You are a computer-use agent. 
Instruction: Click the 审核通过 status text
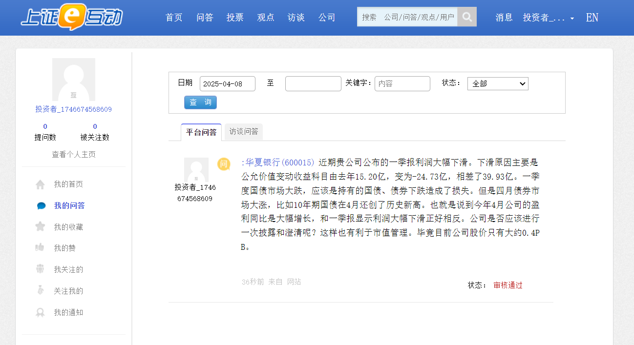[508, 285]
